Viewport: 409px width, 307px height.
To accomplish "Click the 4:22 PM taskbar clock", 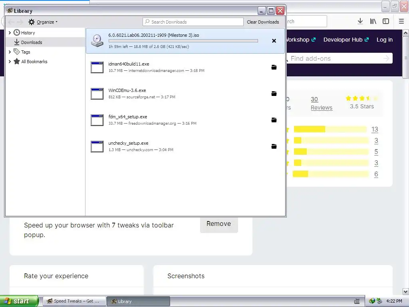I will [x=394, y=301].
